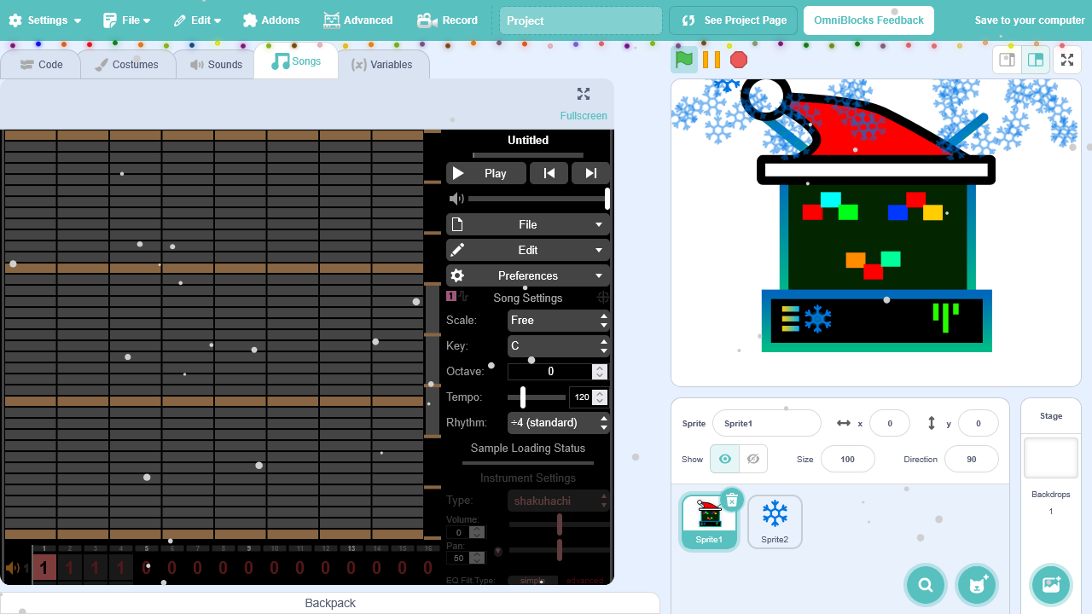Screen dimensions: 1092x614
Task: Click bar number 13 in the sequencer
Action: tap(351, 549)
